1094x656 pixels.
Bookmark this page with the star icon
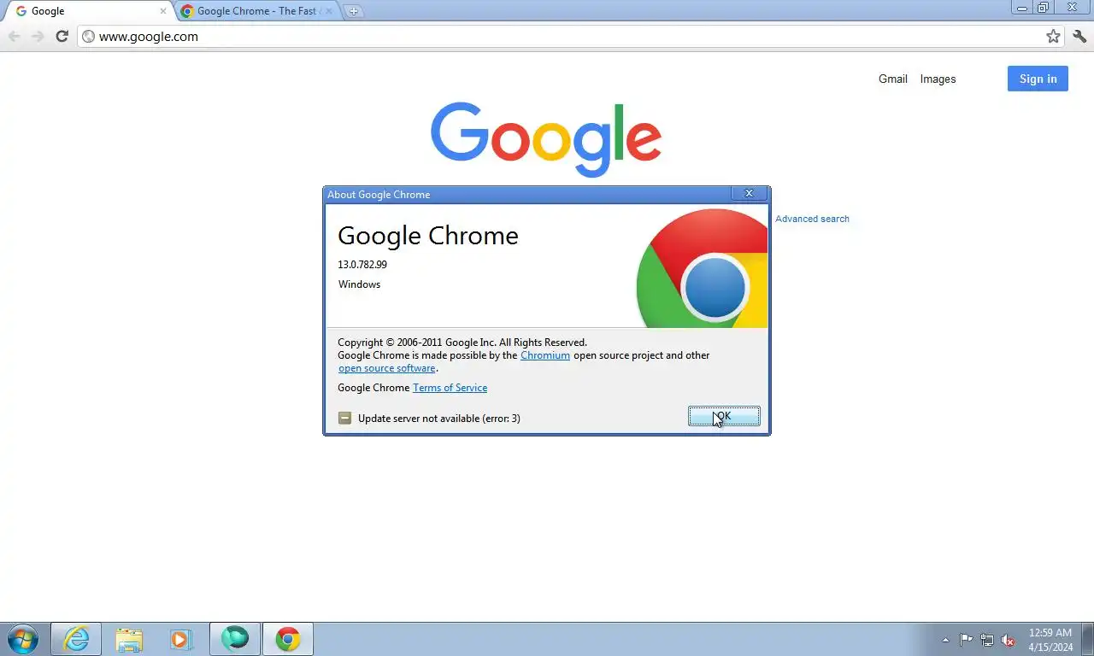(x=1053, y=36)
